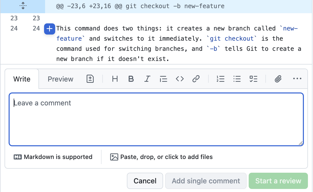Open the overflow menu with the ellipsis icon

tap(297, 79)
